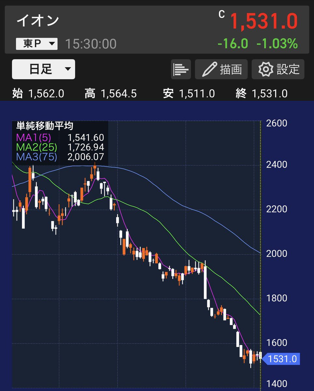314x391 pixels.
Task: Select the MA3(75) legend row
Action: point(60,157)
